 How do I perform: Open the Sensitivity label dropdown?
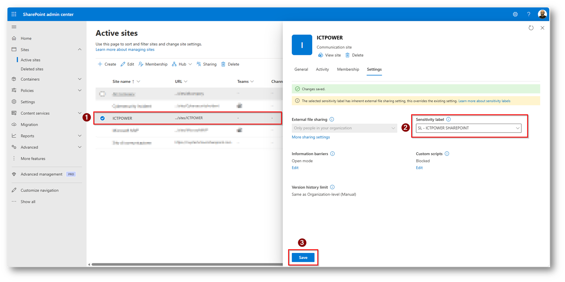click(x=468, y=128)
